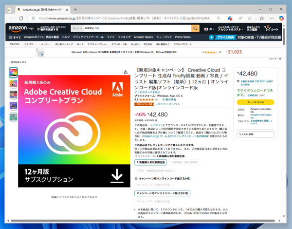The height and width of the screenshot is (229, 292).
Task: Open カテゴリ PCソフト bestseller link
Action: point(168,104)
